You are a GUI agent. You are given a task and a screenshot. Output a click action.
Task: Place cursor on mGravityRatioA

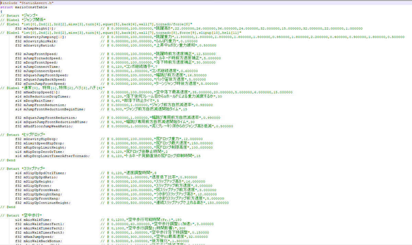(38, 45)
